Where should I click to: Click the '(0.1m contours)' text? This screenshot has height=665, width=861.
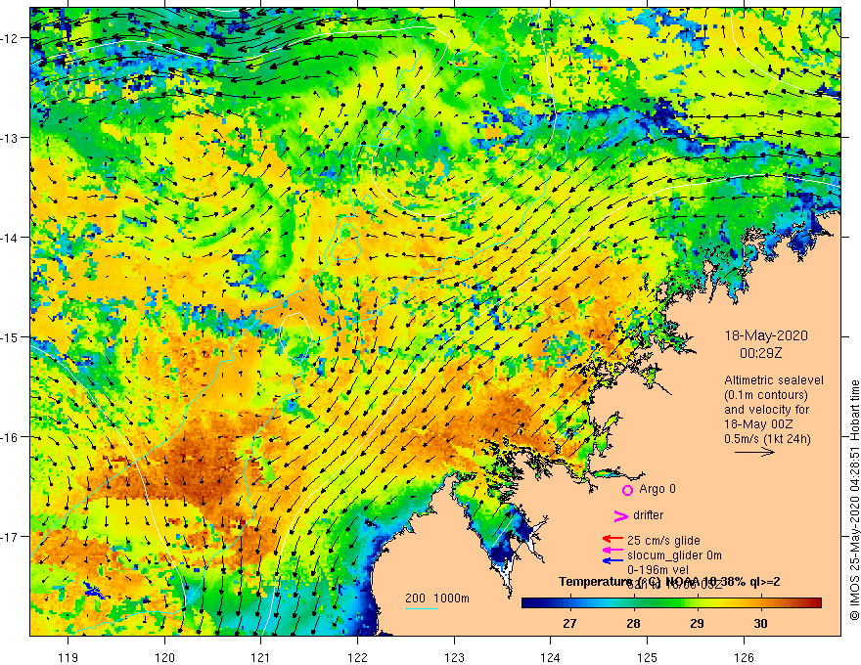pyautogui.click(x=766, y=395)
